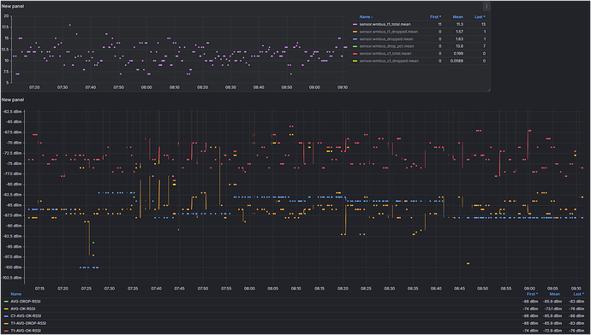This screenshot has width=591, height=335.
Task: Sort RSSI legend by Mean header
Action: tap(555, 294)
